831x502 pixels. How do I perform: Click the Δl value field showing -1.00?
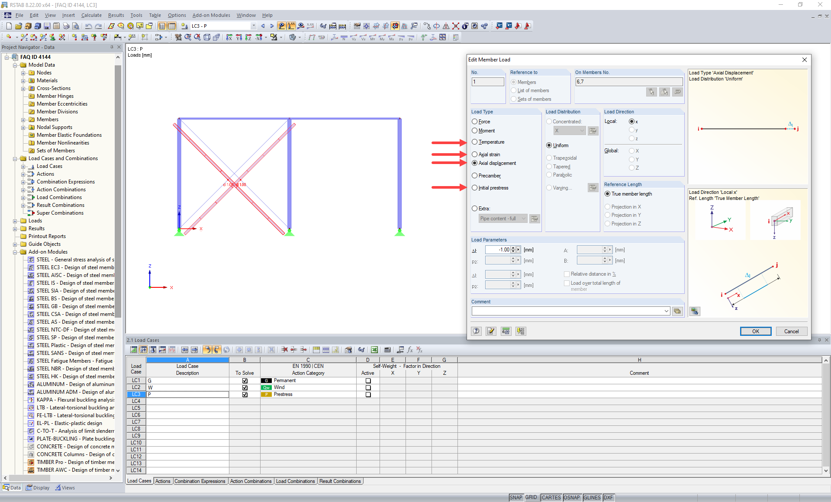[x=498, y=250]
